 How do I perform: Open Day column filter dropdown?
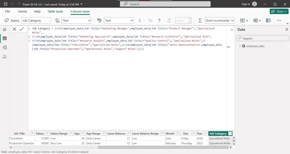(194, 134)
